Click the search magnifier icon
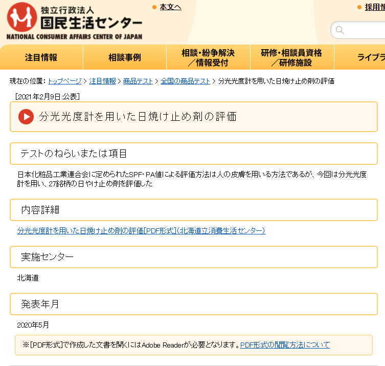385x366 pixels. 340,30
